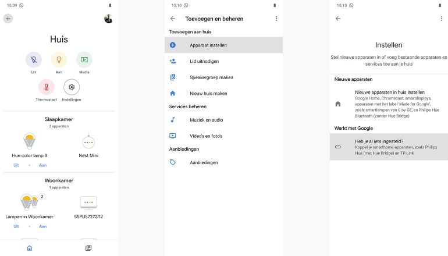Tap the plus add button on home screen

coord(8,19)
